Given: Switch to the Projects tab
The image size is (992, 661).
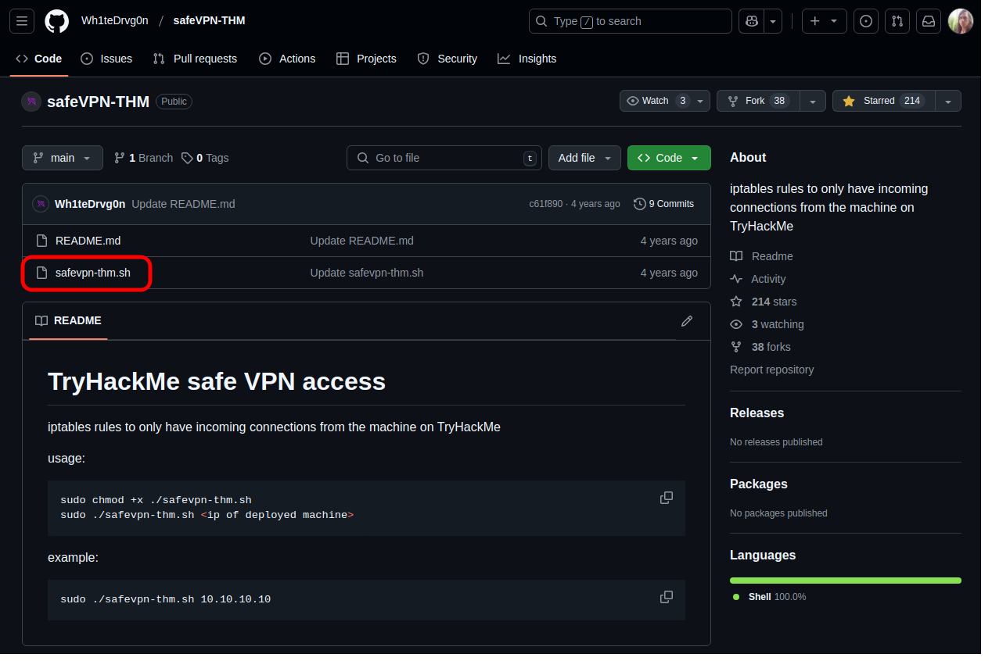Looking at the screenshot, I should pos(366,59).
